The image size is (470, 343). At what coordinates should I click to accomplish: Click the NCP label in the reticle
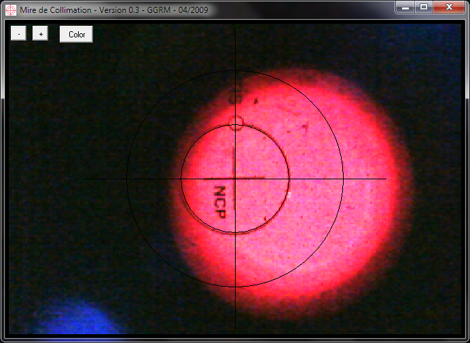[219, 202]
